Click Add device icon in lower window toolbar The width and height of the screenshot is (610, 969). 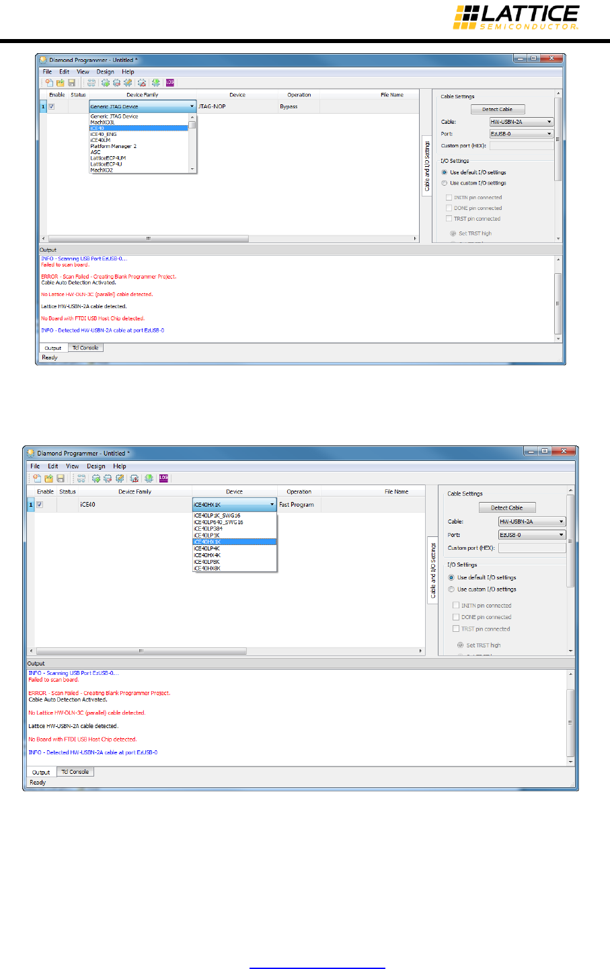pos(96,478)
